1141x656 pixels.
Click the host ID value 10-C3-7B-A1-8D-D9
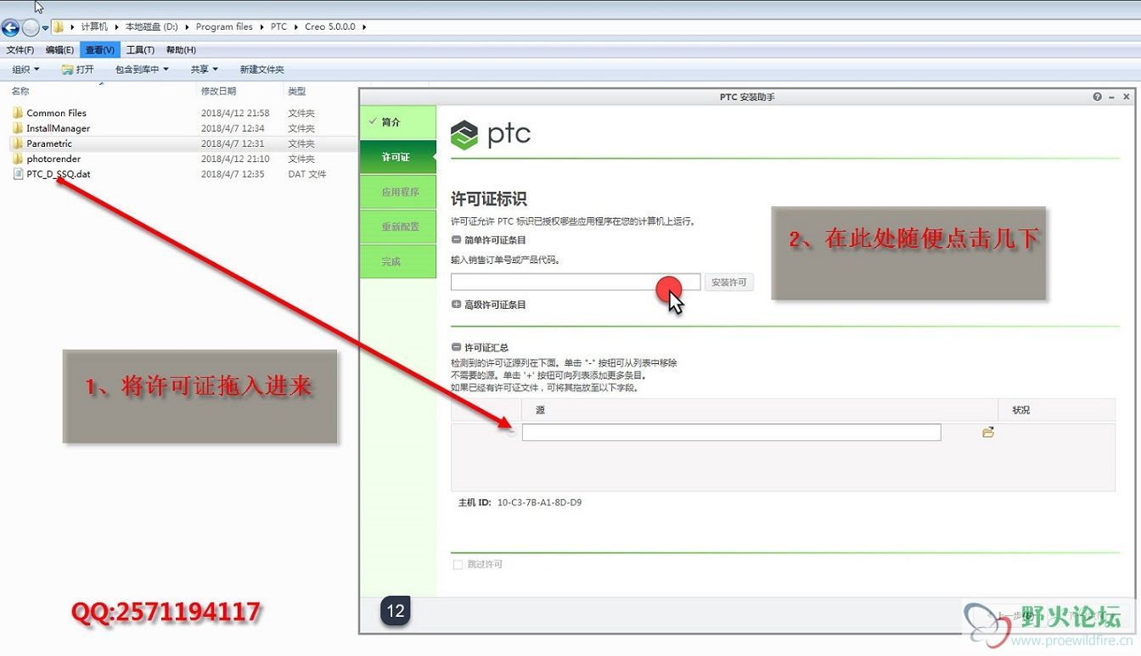540,502
